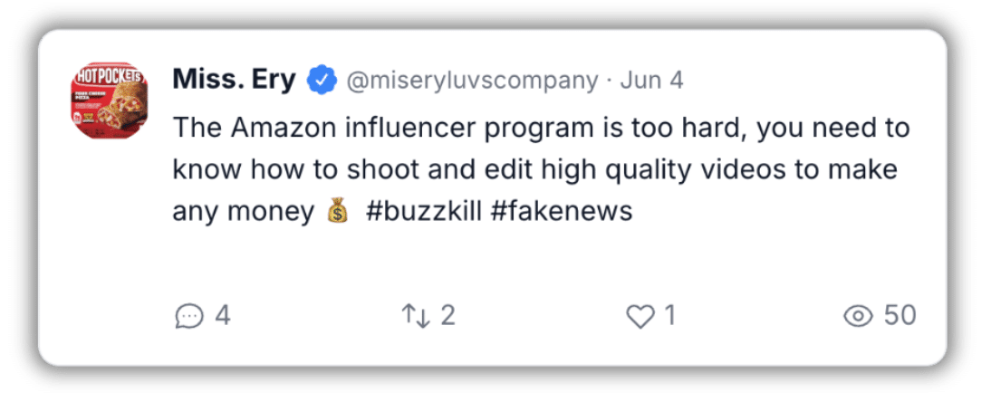Screen dimensions: 991x402
Task: Click the retweet arrows icon
Action: (416, 315)
